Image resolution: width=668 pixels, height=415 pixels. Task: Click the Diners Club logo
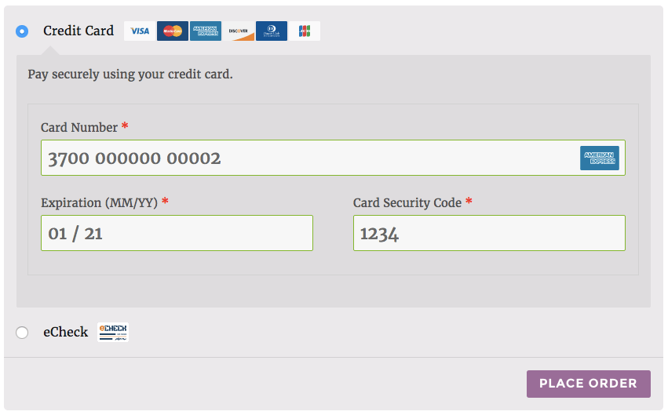click(x=272, y=31)
